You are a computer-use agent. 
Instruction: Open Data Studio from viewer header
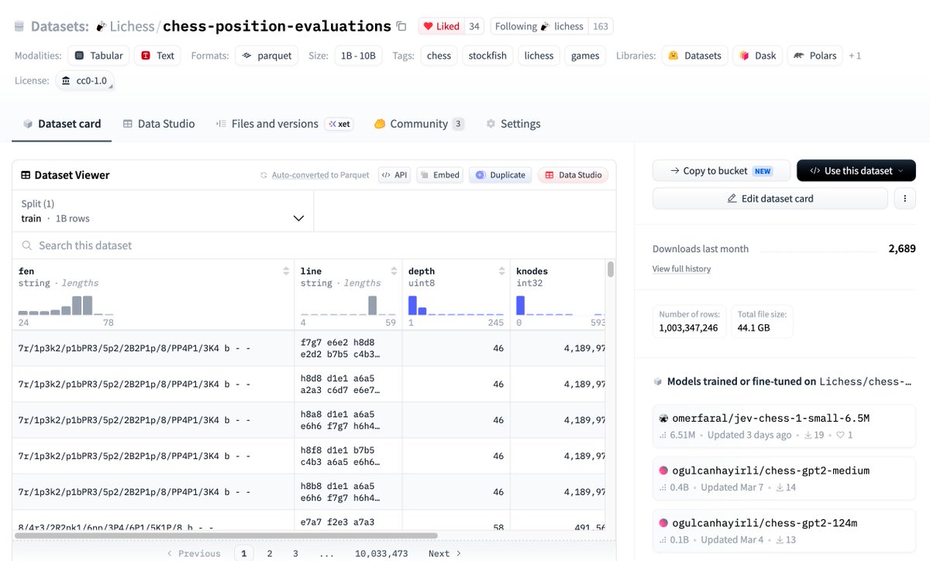pyautogui.click(x=573, y=175)
